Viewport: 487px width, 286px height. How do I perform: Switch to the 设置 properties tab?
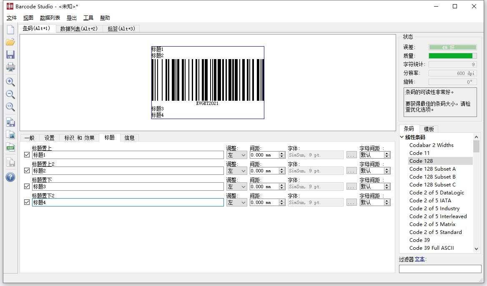(49, 138)
